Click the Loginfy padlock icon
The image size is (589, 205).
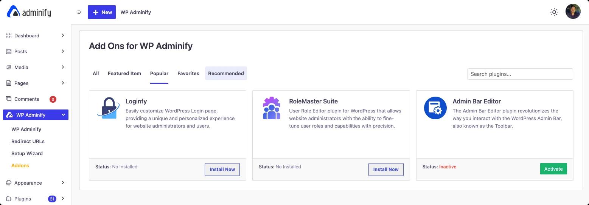coord(108,108)
